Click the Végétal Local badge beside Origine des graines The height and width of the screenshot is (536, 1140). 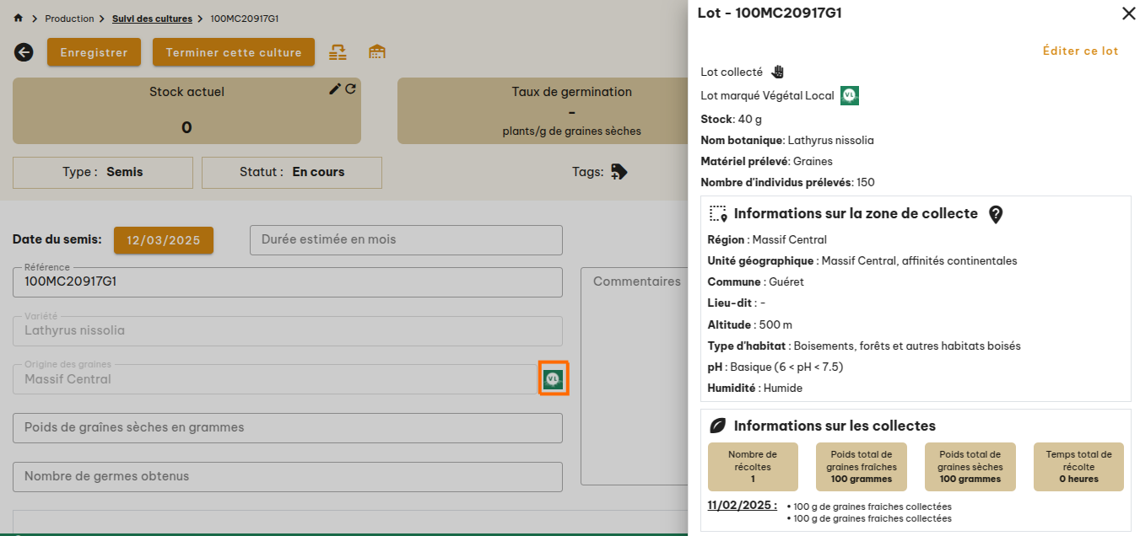(x=553, y=378)
